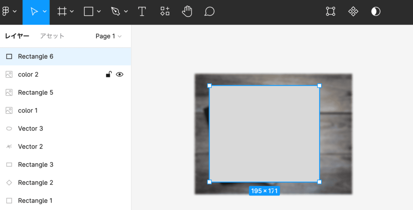Click the Edit object icon
The width and height of the screenshot is (413, 210).
click(331, 11)
